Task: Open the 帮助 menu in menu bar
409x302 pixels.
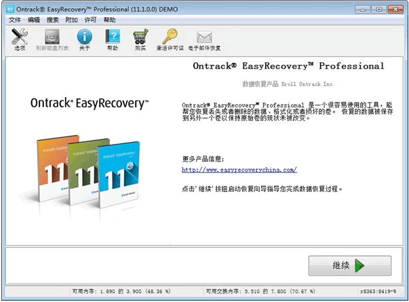Action: point(110,20)
